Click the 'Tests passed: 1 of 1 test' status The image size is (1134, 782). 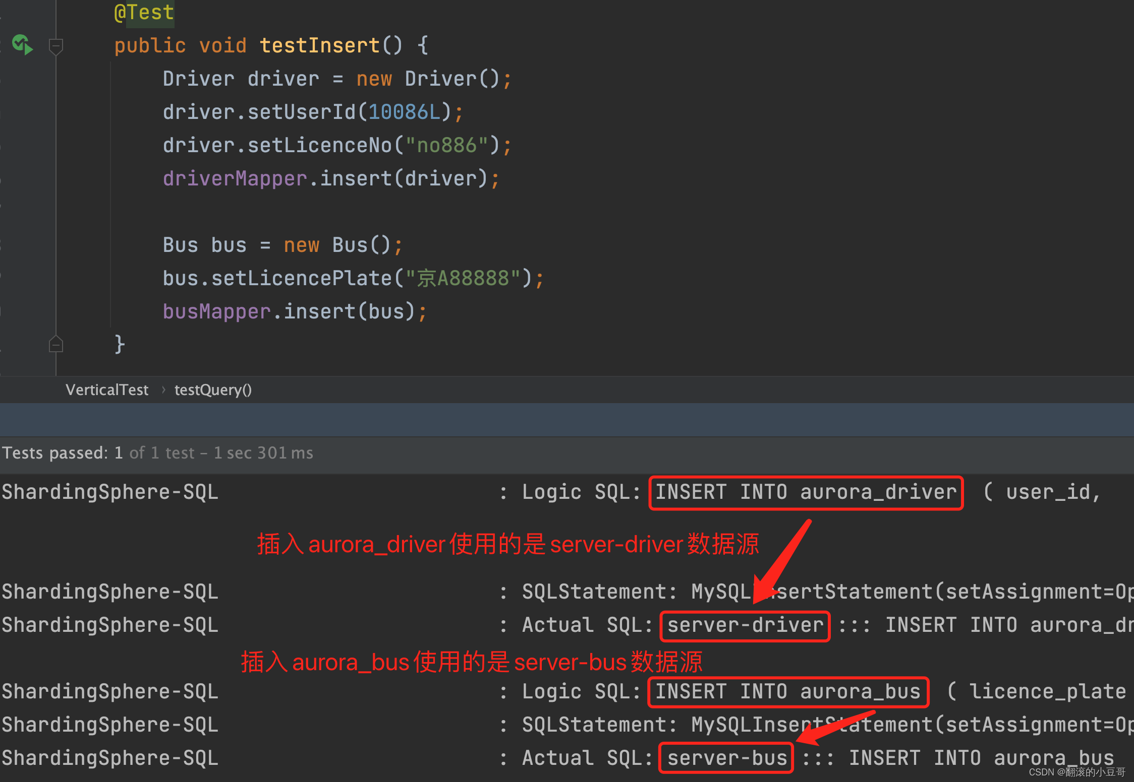tap(97, 452)
